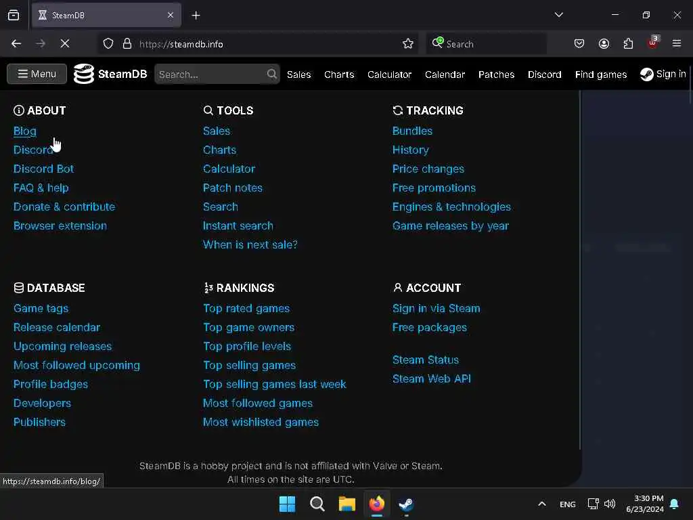Open the Firefox account icon
The image size is (693, 520).
604,44
